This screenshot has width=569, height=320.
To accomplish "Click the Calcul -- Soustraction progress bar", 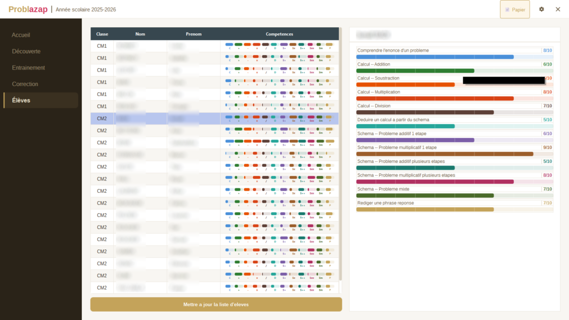I will click(455, 84).
